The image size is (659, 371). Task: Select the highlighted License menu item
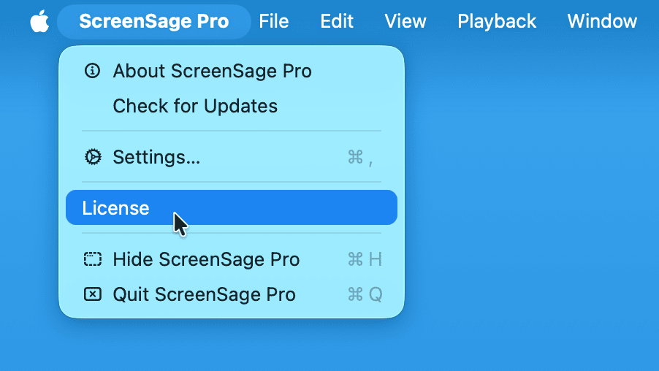point(115,208)
